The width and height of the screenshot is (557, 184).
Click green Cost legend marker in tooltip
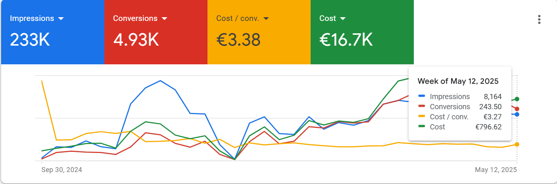[x=422, y=127]
